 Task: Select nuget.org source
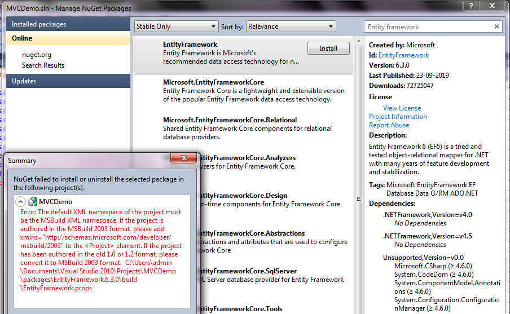37,55
